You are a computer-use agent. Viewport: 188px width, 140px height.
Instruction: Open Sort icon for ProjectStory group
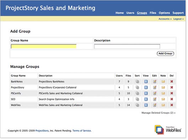137,87
